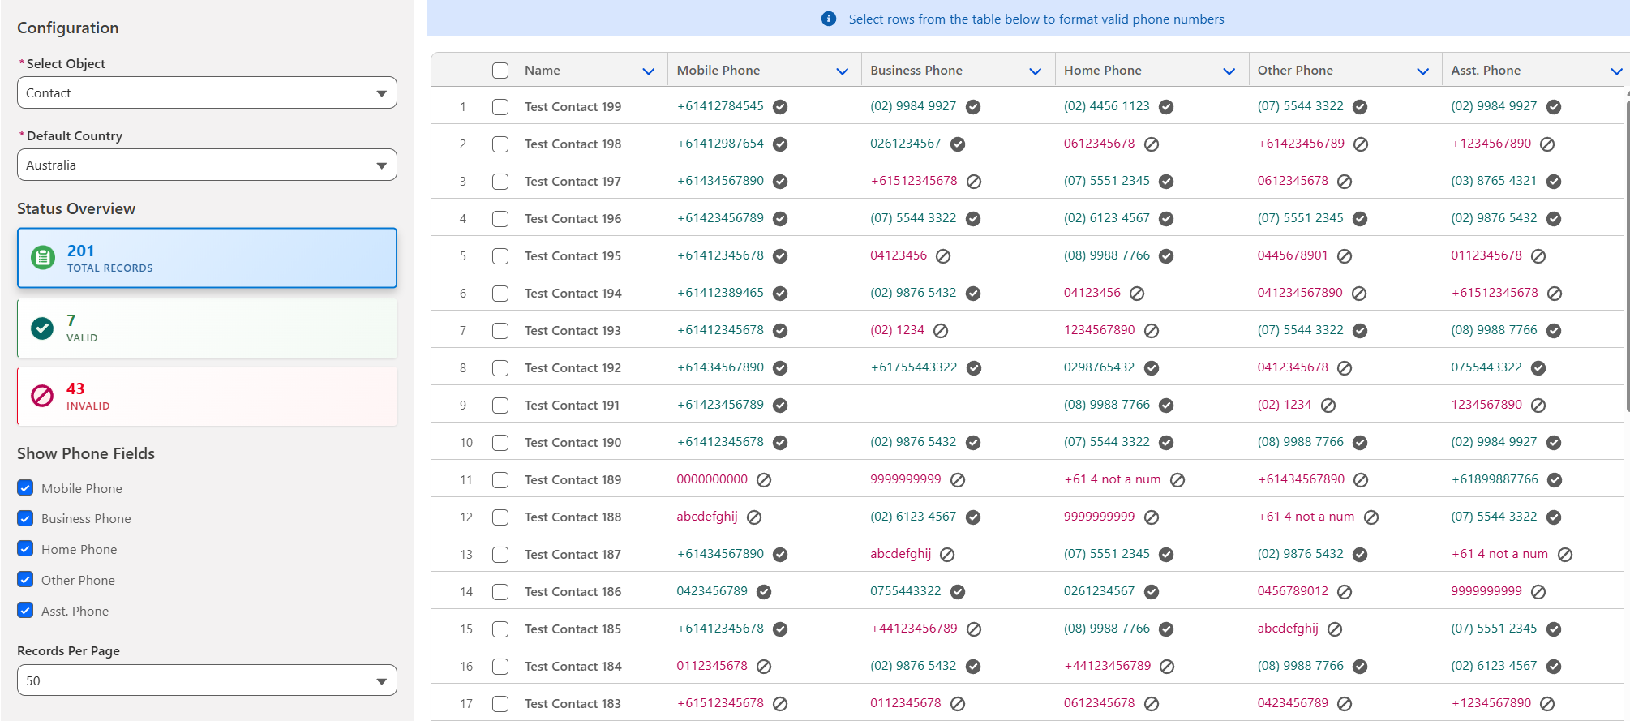Screen dimensions: 1630x721
Task: Open Home Phone column header menu arrow
Action: (x=1229, y=71)
